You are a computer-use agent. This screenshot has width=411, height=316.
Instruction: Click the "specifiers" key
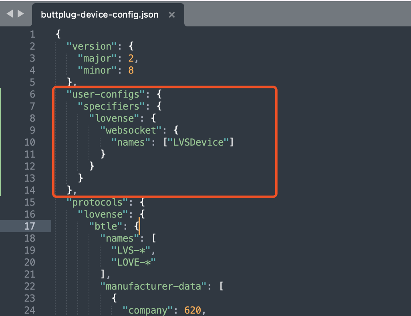[111, 106]
